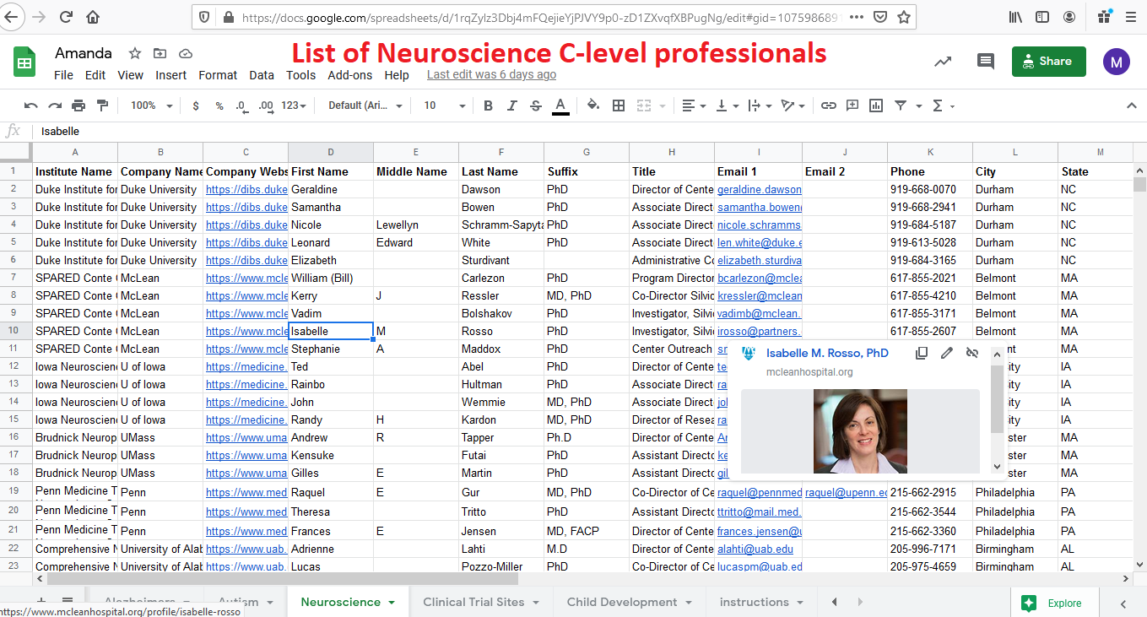Open geraldine.dawson email link
1147x617 pixels.
coord(759,189)
